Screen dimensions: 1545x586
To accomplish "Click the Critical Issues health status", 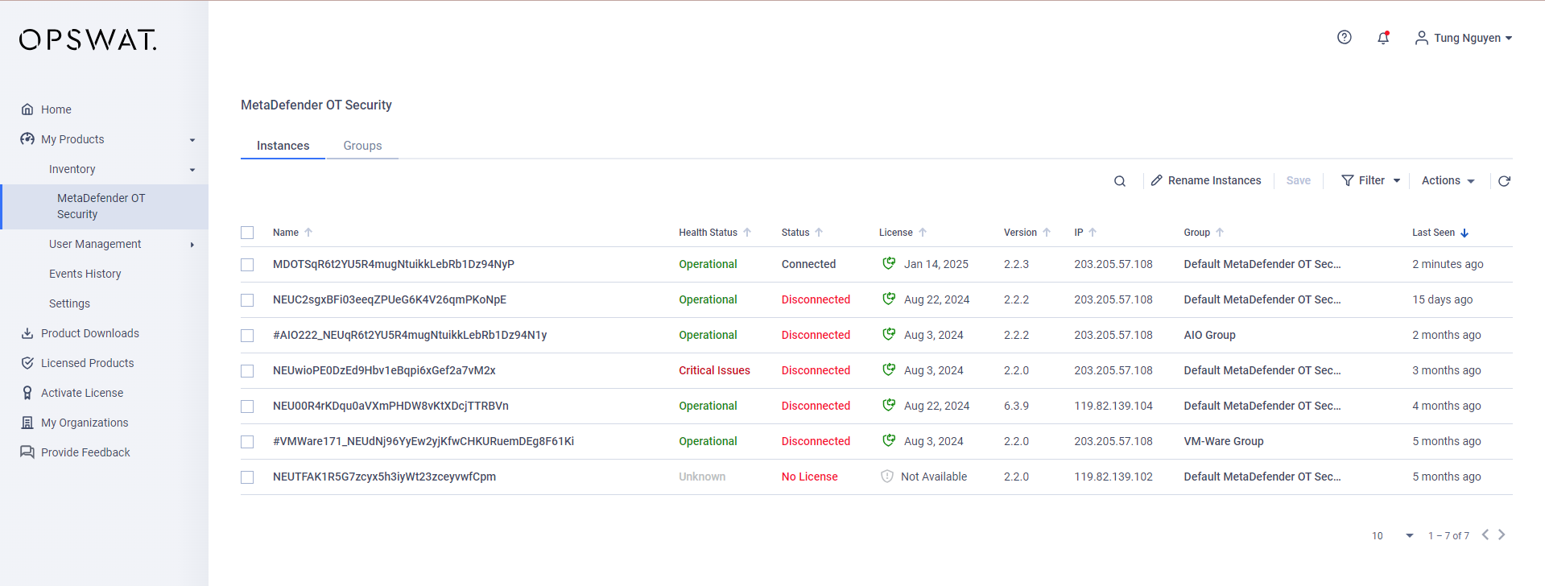I will pyautogui.click(x=714, y=370).
